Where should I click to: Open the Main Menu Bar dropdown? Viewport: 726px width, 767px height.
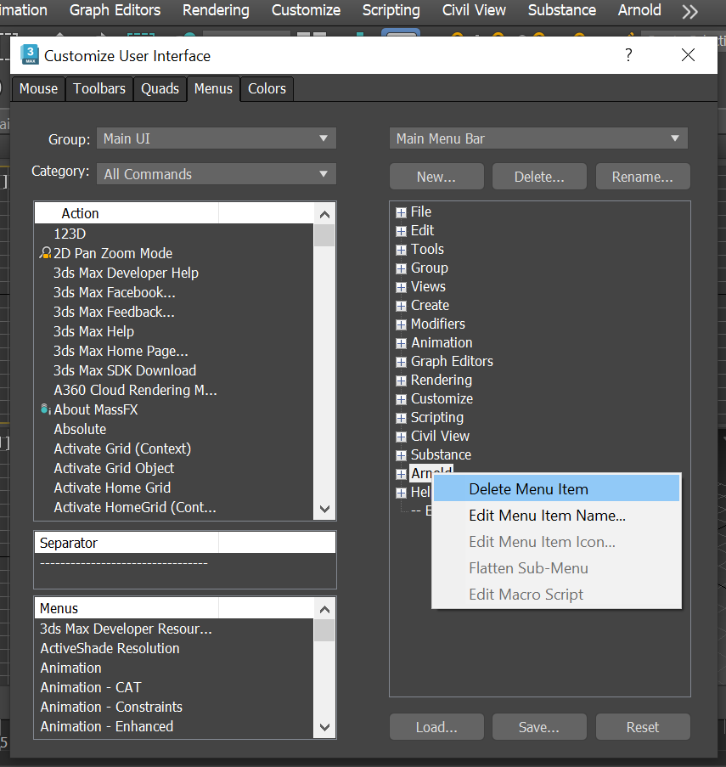[538, 138]
